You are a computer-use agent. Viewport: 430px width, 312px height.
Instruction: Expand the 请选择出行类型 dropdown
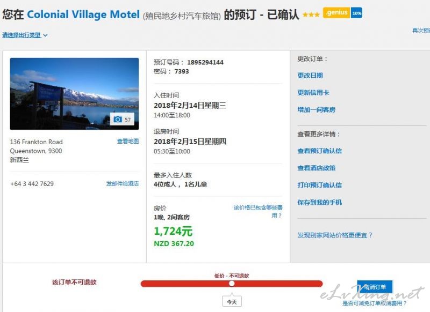click(x=25, y=35)
